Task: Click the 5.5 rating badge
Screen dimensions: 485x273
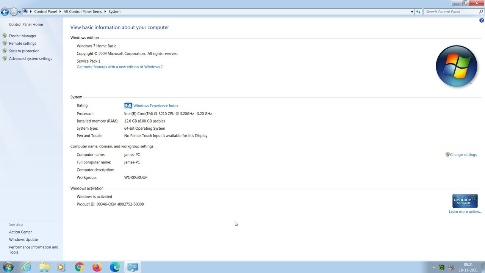Action: click(x=128, y=106)
